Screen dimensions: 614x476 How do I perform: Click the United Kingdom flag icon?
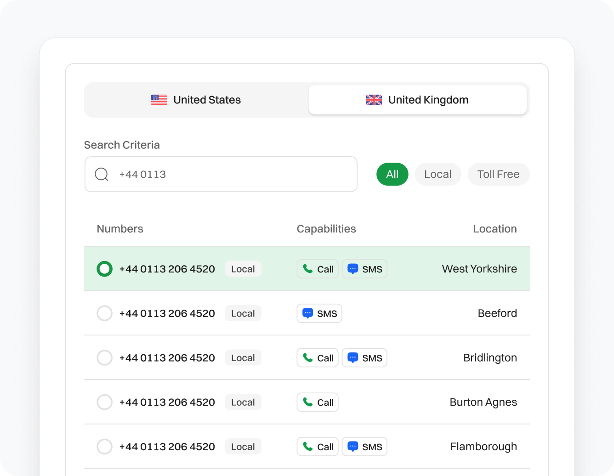(x=374, y=100)
